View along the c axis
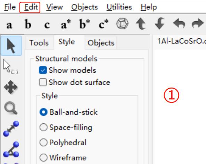 47,25
